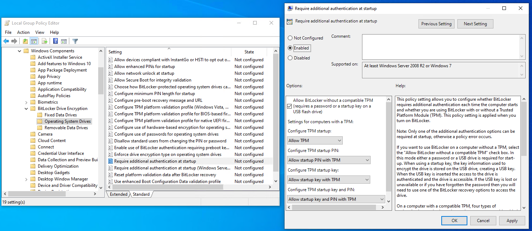The image size is (532, 231).
Task: Collapse the BitLocker Drive Encryption node
Action: point(26,109)
